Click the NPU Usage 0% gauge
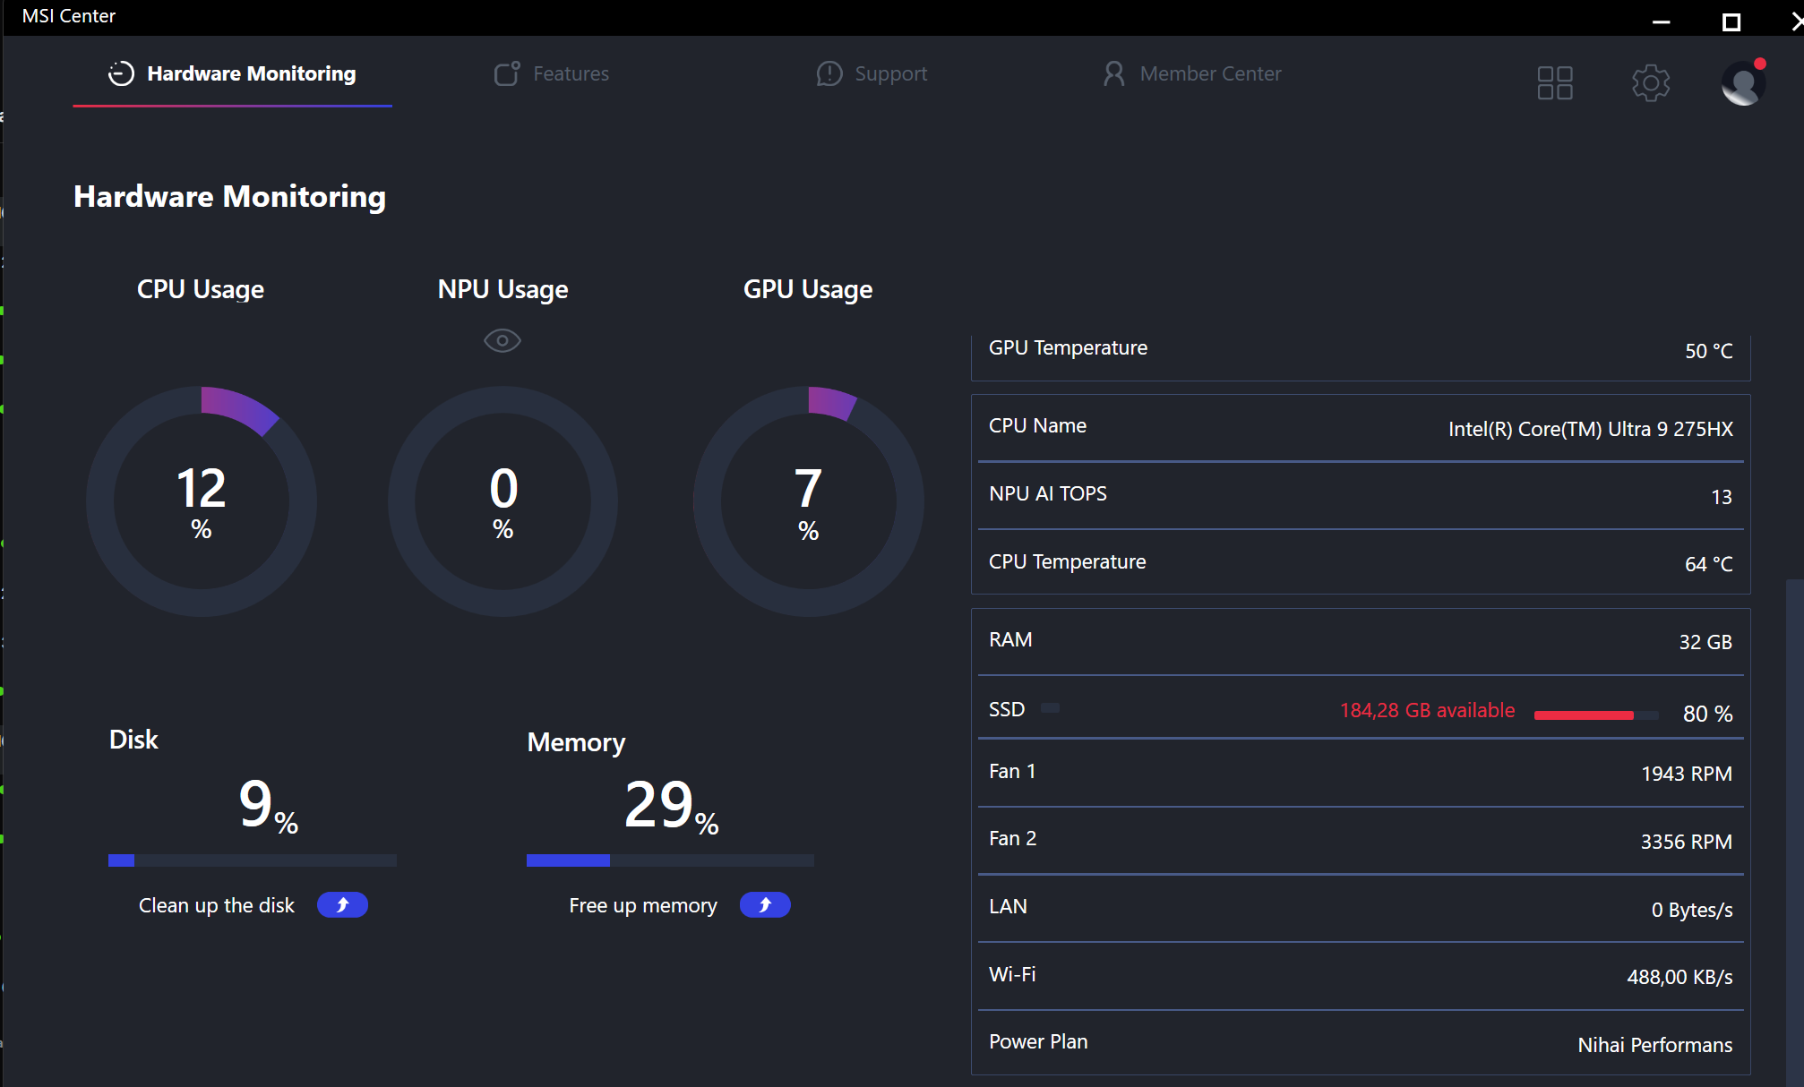Viewport: 1804px width, 1087px height. click(503, 501)
